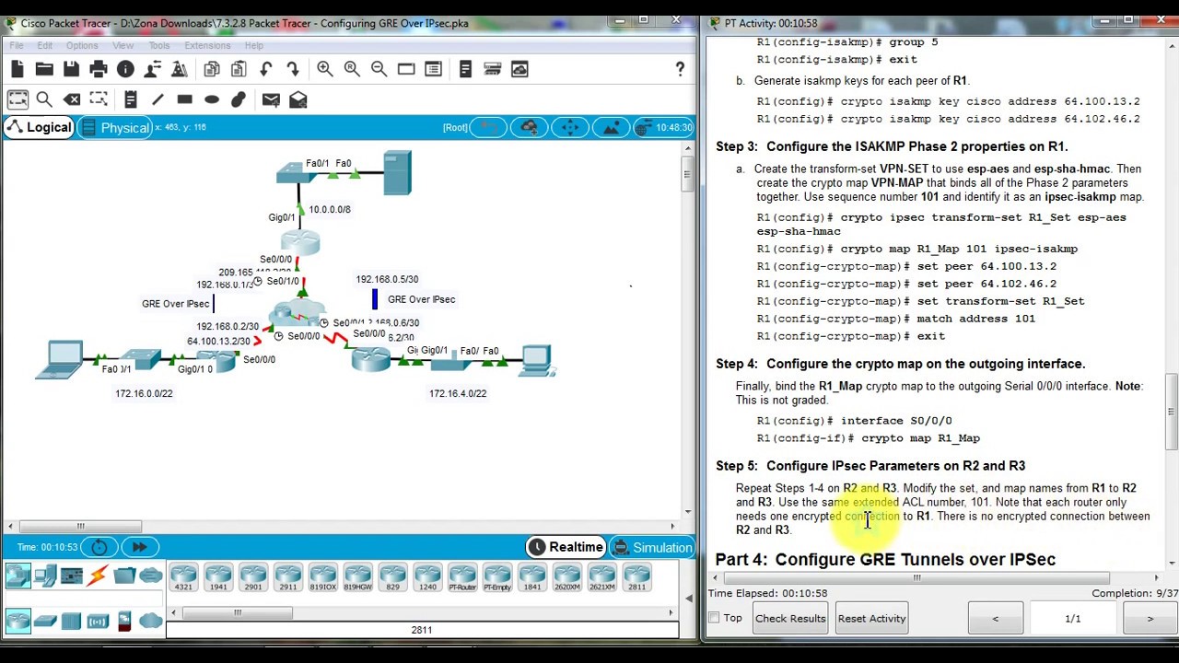This screenshot has height=663, width=1179.
Task: Open custom devices dialog icon
Action: pyautogui.click(x=433, y=69)
